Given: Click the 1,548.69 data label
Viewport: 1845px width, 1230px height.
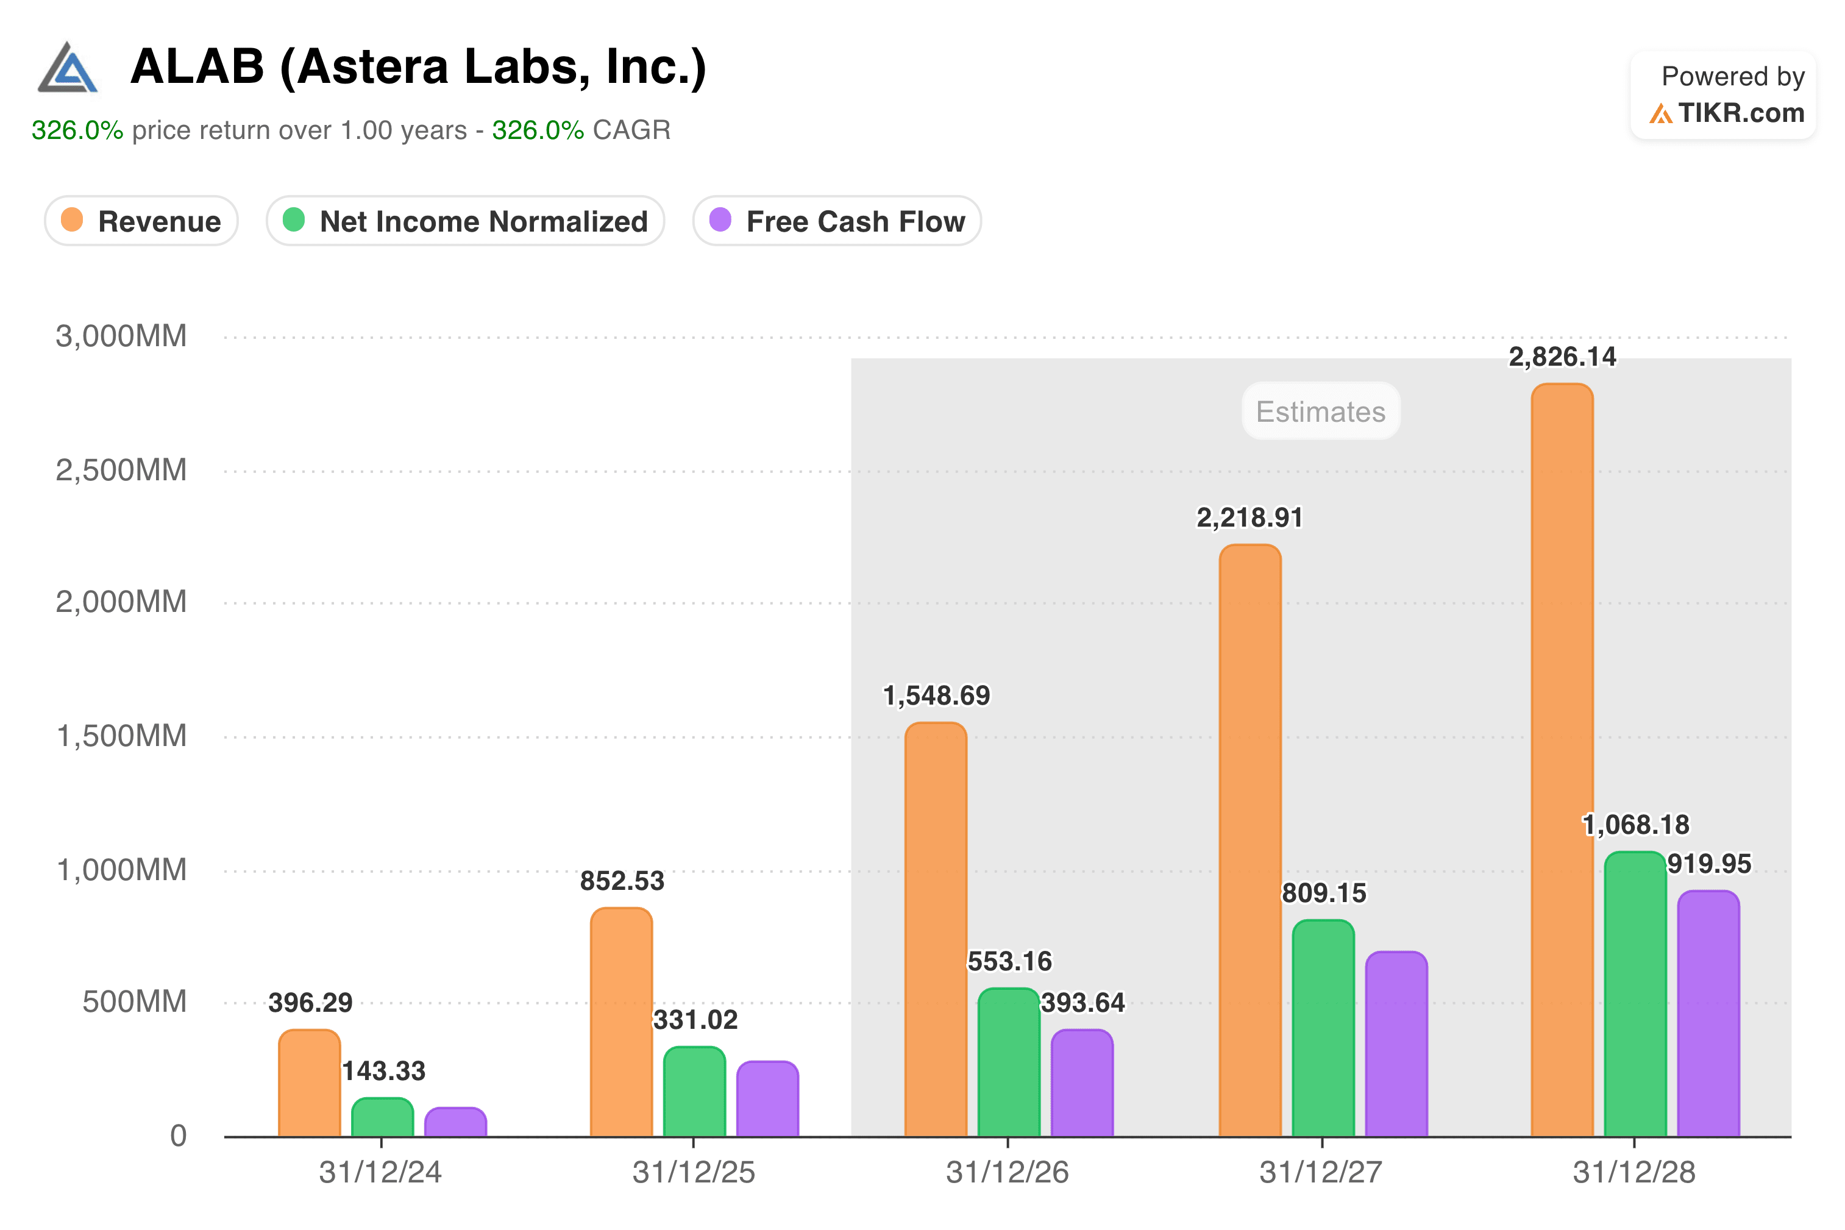Looking at the screenshot, I should tap(937, 697).
